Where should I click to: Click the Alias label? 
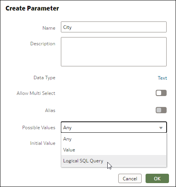50,110
